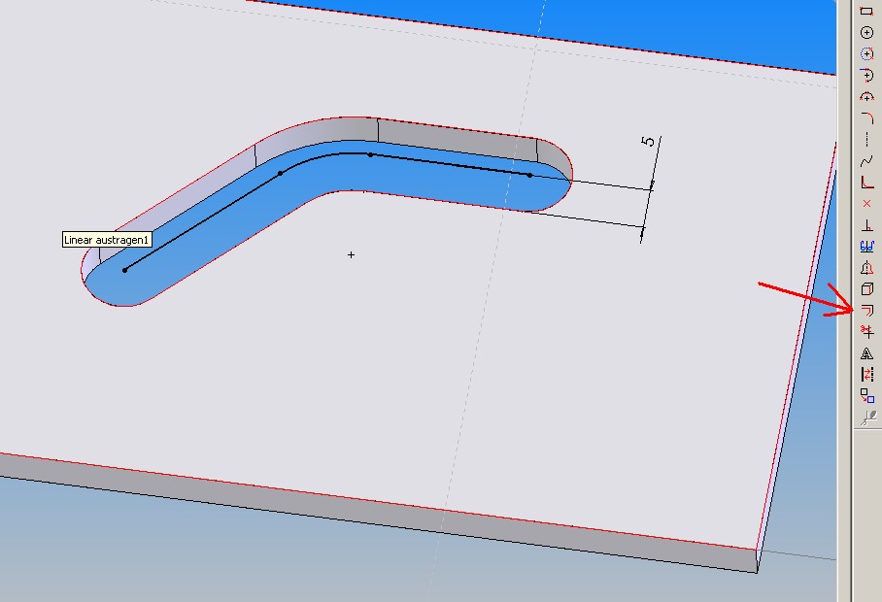
Task: Select the dimension value 5
Action: [x=648, y=142]
